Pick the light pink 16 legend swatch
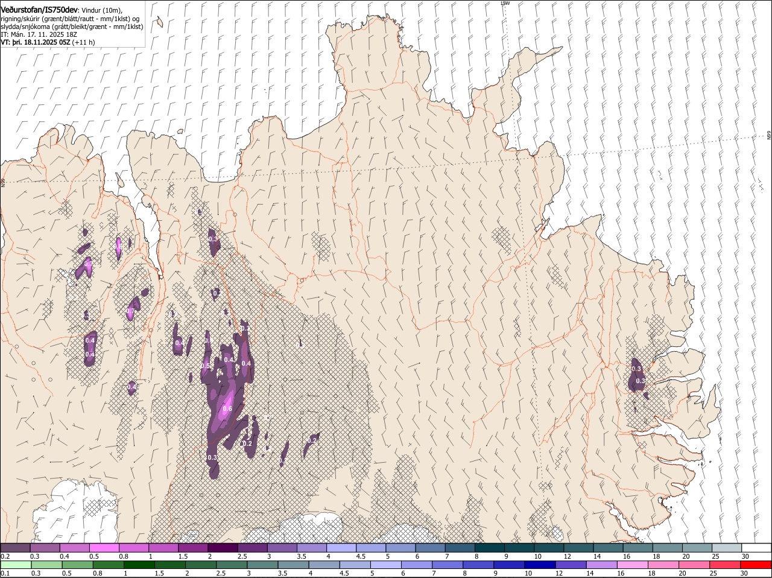 click(633, 565)
